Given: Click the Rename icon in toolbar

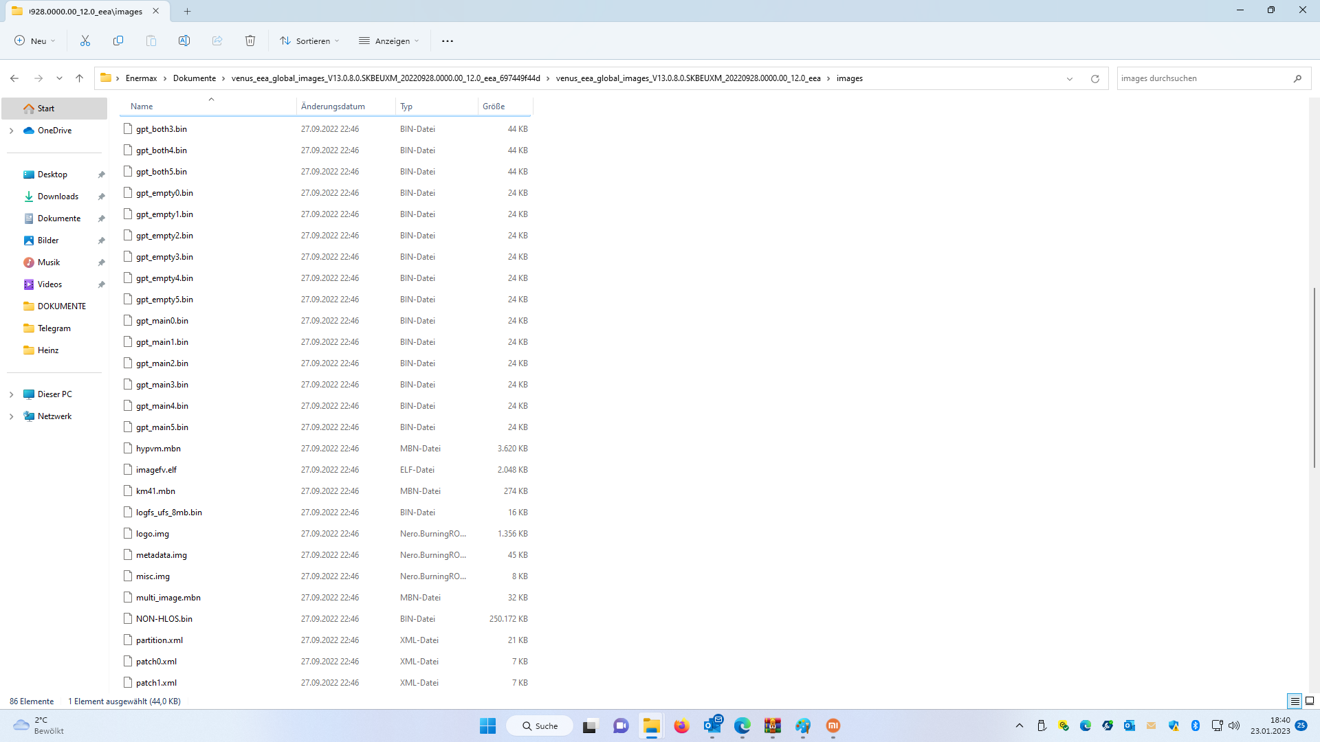Looking at the screenshot, I should pos(184,41).
